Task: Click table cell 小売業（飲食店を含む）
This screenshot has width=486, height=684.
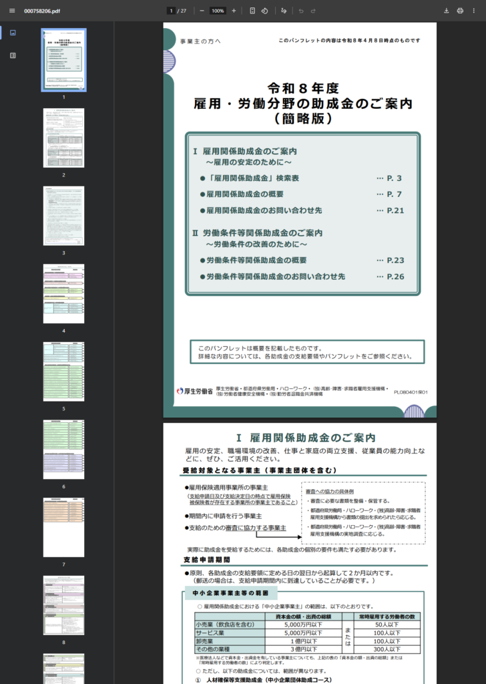Action: click(x=230, y=625)
